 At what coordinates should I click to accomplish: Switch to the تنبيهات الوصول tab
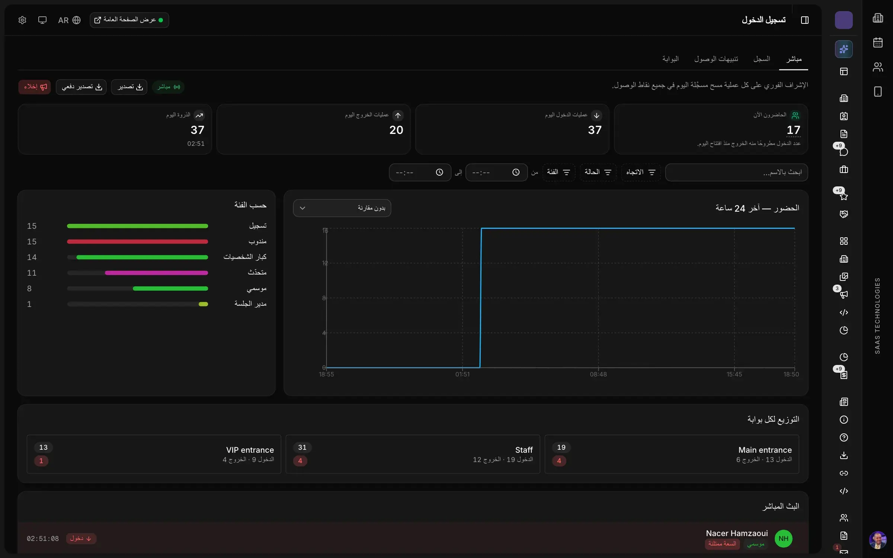pyautogui.click(x=716, y=59)
